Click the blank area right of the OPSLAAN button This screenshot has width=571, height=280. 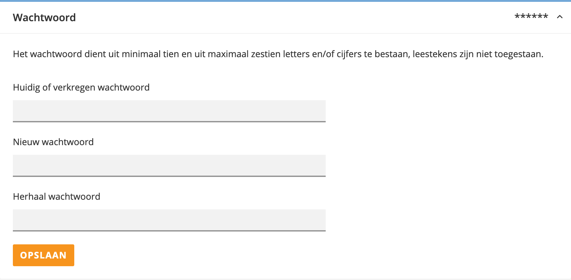coord(225,255)
